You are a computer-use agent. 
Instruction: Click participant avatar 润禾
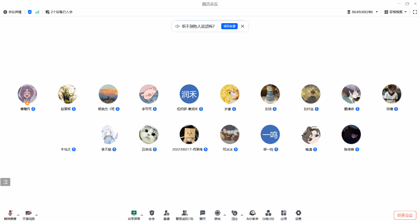189,94
